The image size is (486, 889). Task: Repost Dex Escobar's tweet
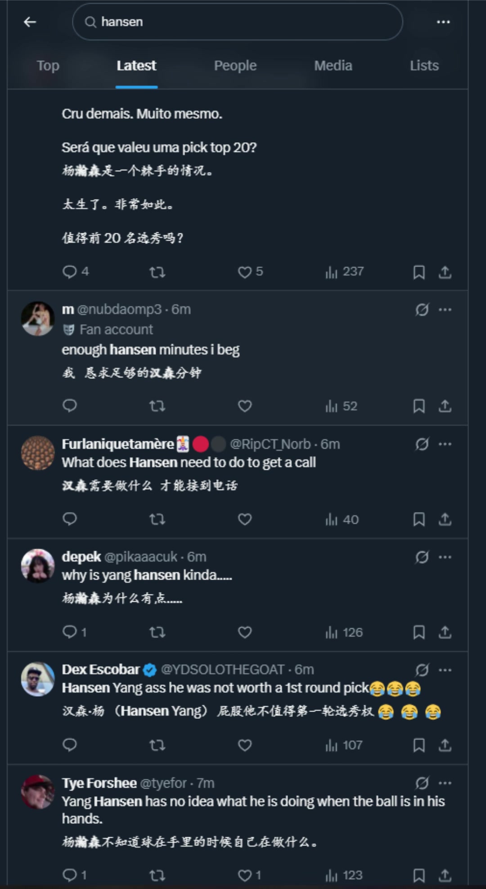[x=157, y=745]
